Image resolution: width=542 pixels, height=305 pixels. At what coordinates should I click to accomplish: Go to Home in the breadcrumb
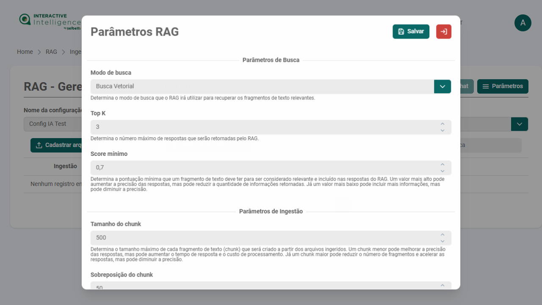point(25,52)
